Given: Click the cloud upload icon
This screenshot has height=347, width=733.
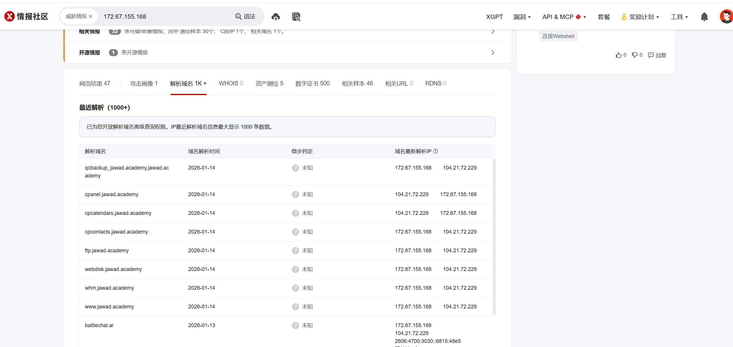Looking at the screenshot, I should click(275, 17).
